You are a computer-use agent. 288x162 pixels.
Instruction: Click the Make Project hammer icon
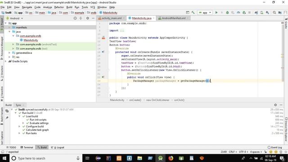coord(193,13)
